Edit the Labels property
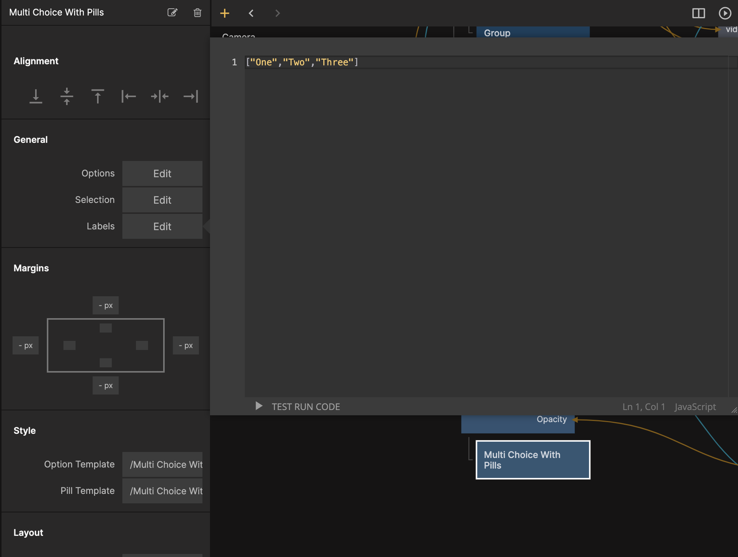The image size is (738, 557). [x=162, y=226]
